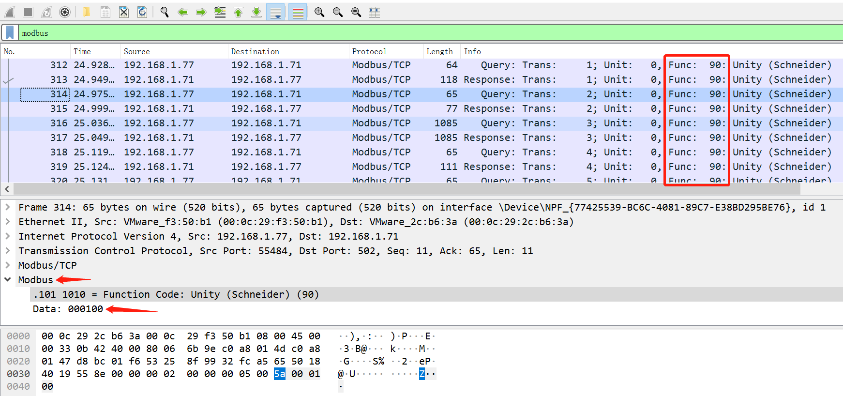
Task: Expand the Ethernet II section
Action: (x=8, y=222)
